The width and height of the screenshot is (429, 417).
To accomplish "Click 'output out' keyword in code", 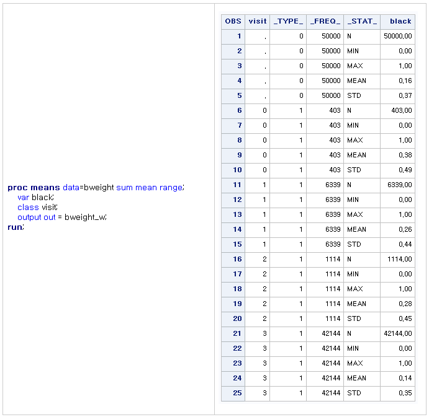I will [37, 217].
